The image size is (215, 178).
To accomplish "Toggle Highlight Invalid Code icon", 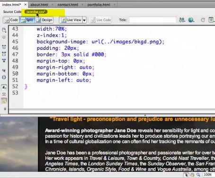I will point(4,94).
